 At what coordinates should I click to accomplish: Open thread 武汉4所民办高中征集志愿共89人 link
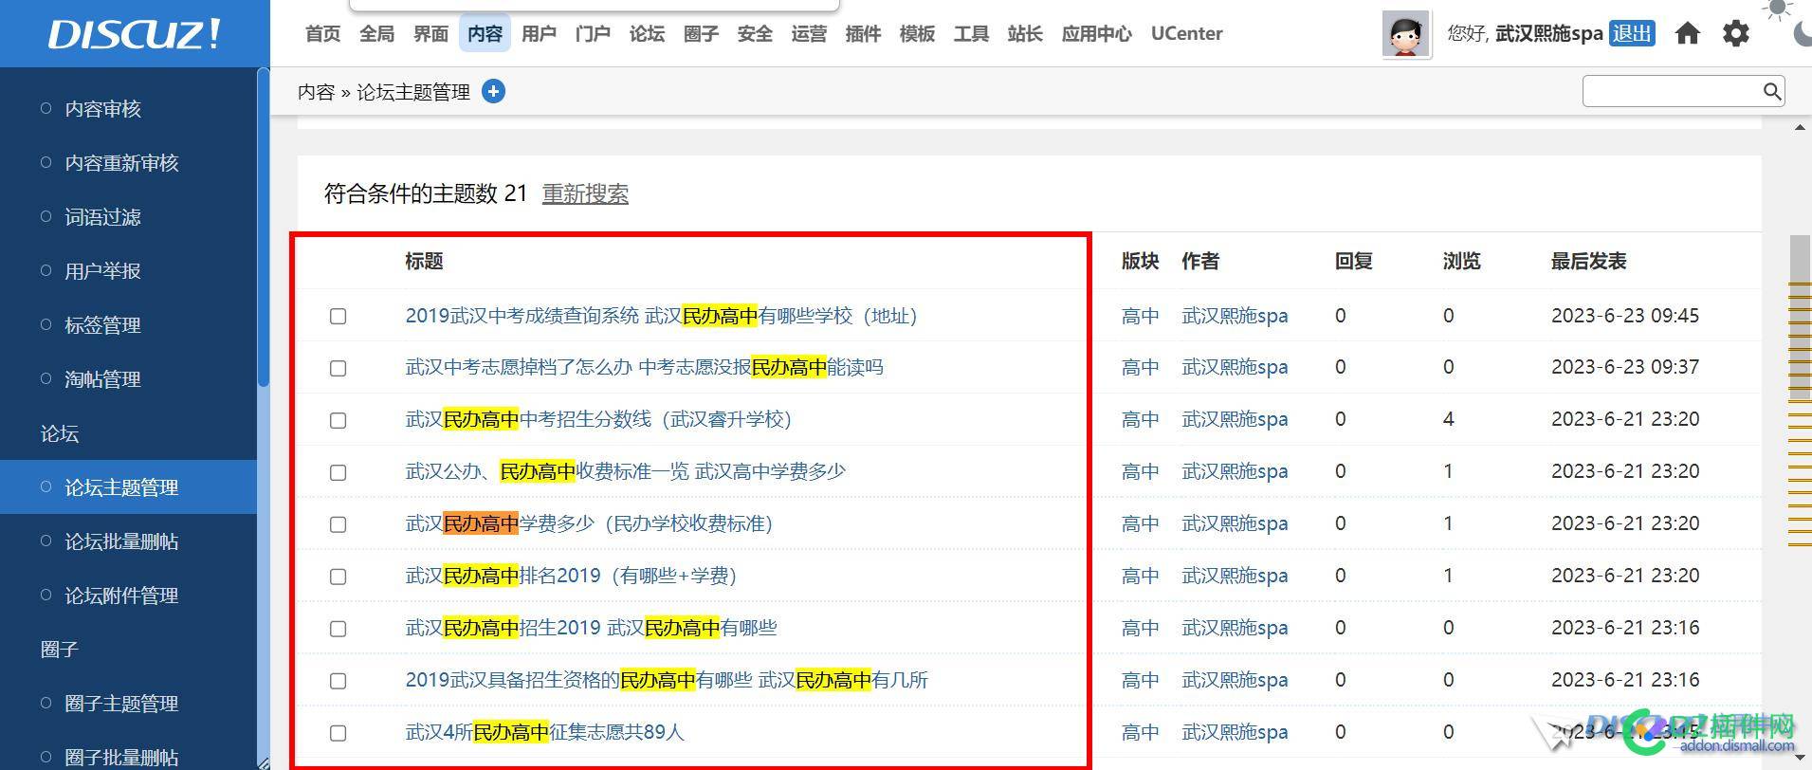pos(544,732)
